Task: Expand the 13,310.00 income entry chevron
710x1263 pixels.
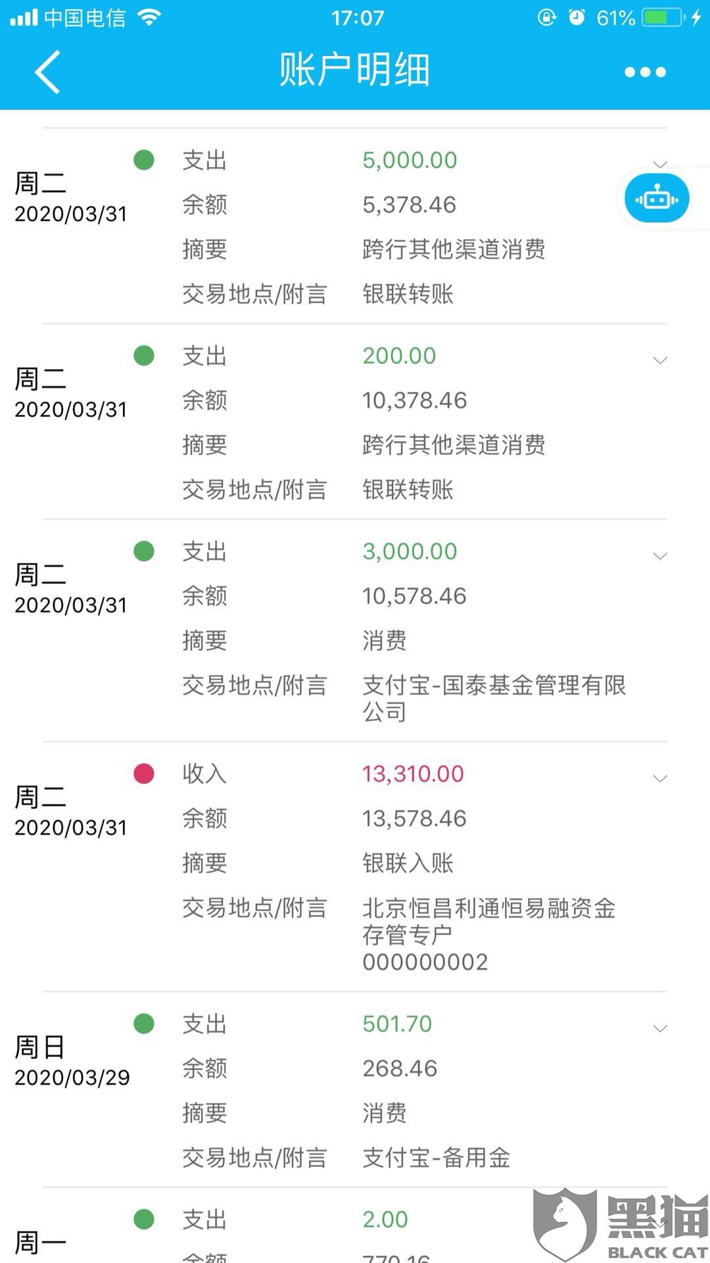Action: (660, 778)
